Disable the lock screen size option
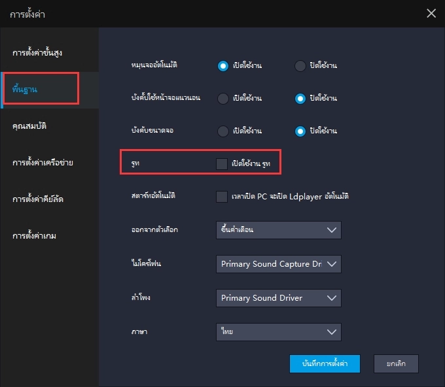The width and height of the screenshot is (445, 387). pyautogui.click(x=300, y=131)
